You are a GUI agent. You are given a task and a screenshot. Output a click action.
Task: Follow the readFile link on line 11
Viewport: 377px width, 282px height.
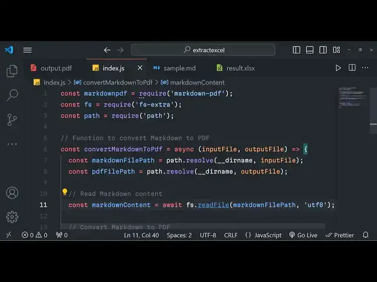coord(213,205)
